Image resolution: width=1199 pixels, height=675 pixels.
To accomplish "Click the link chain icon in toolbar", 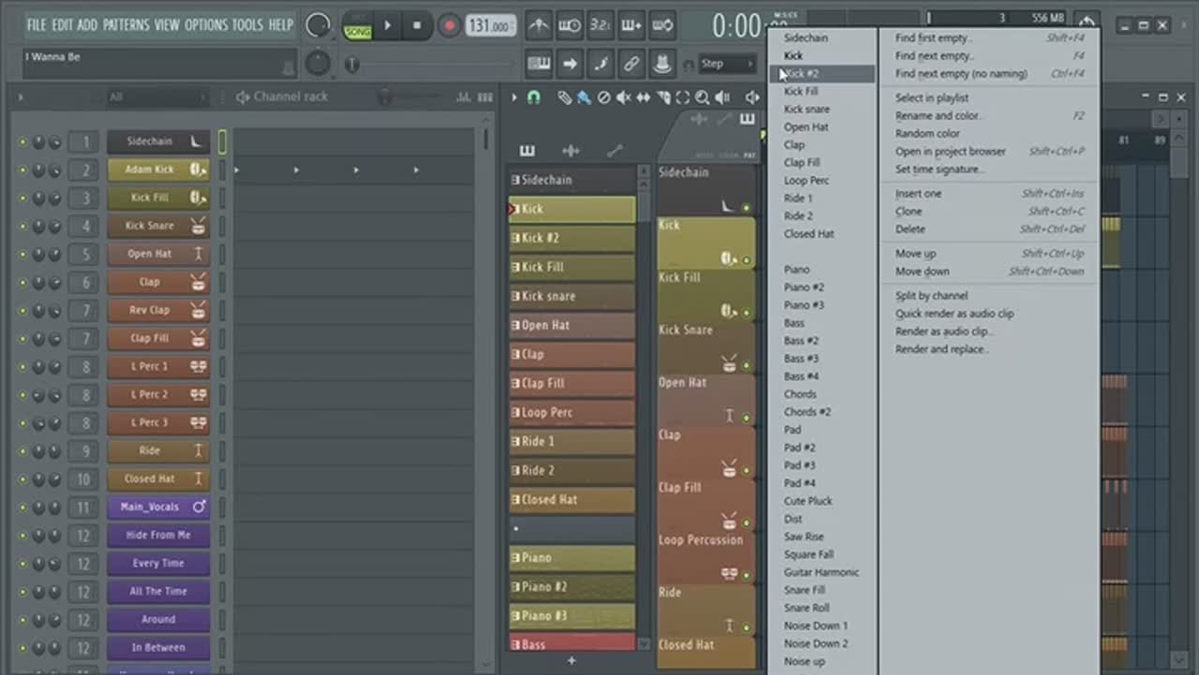I will 631,64.
